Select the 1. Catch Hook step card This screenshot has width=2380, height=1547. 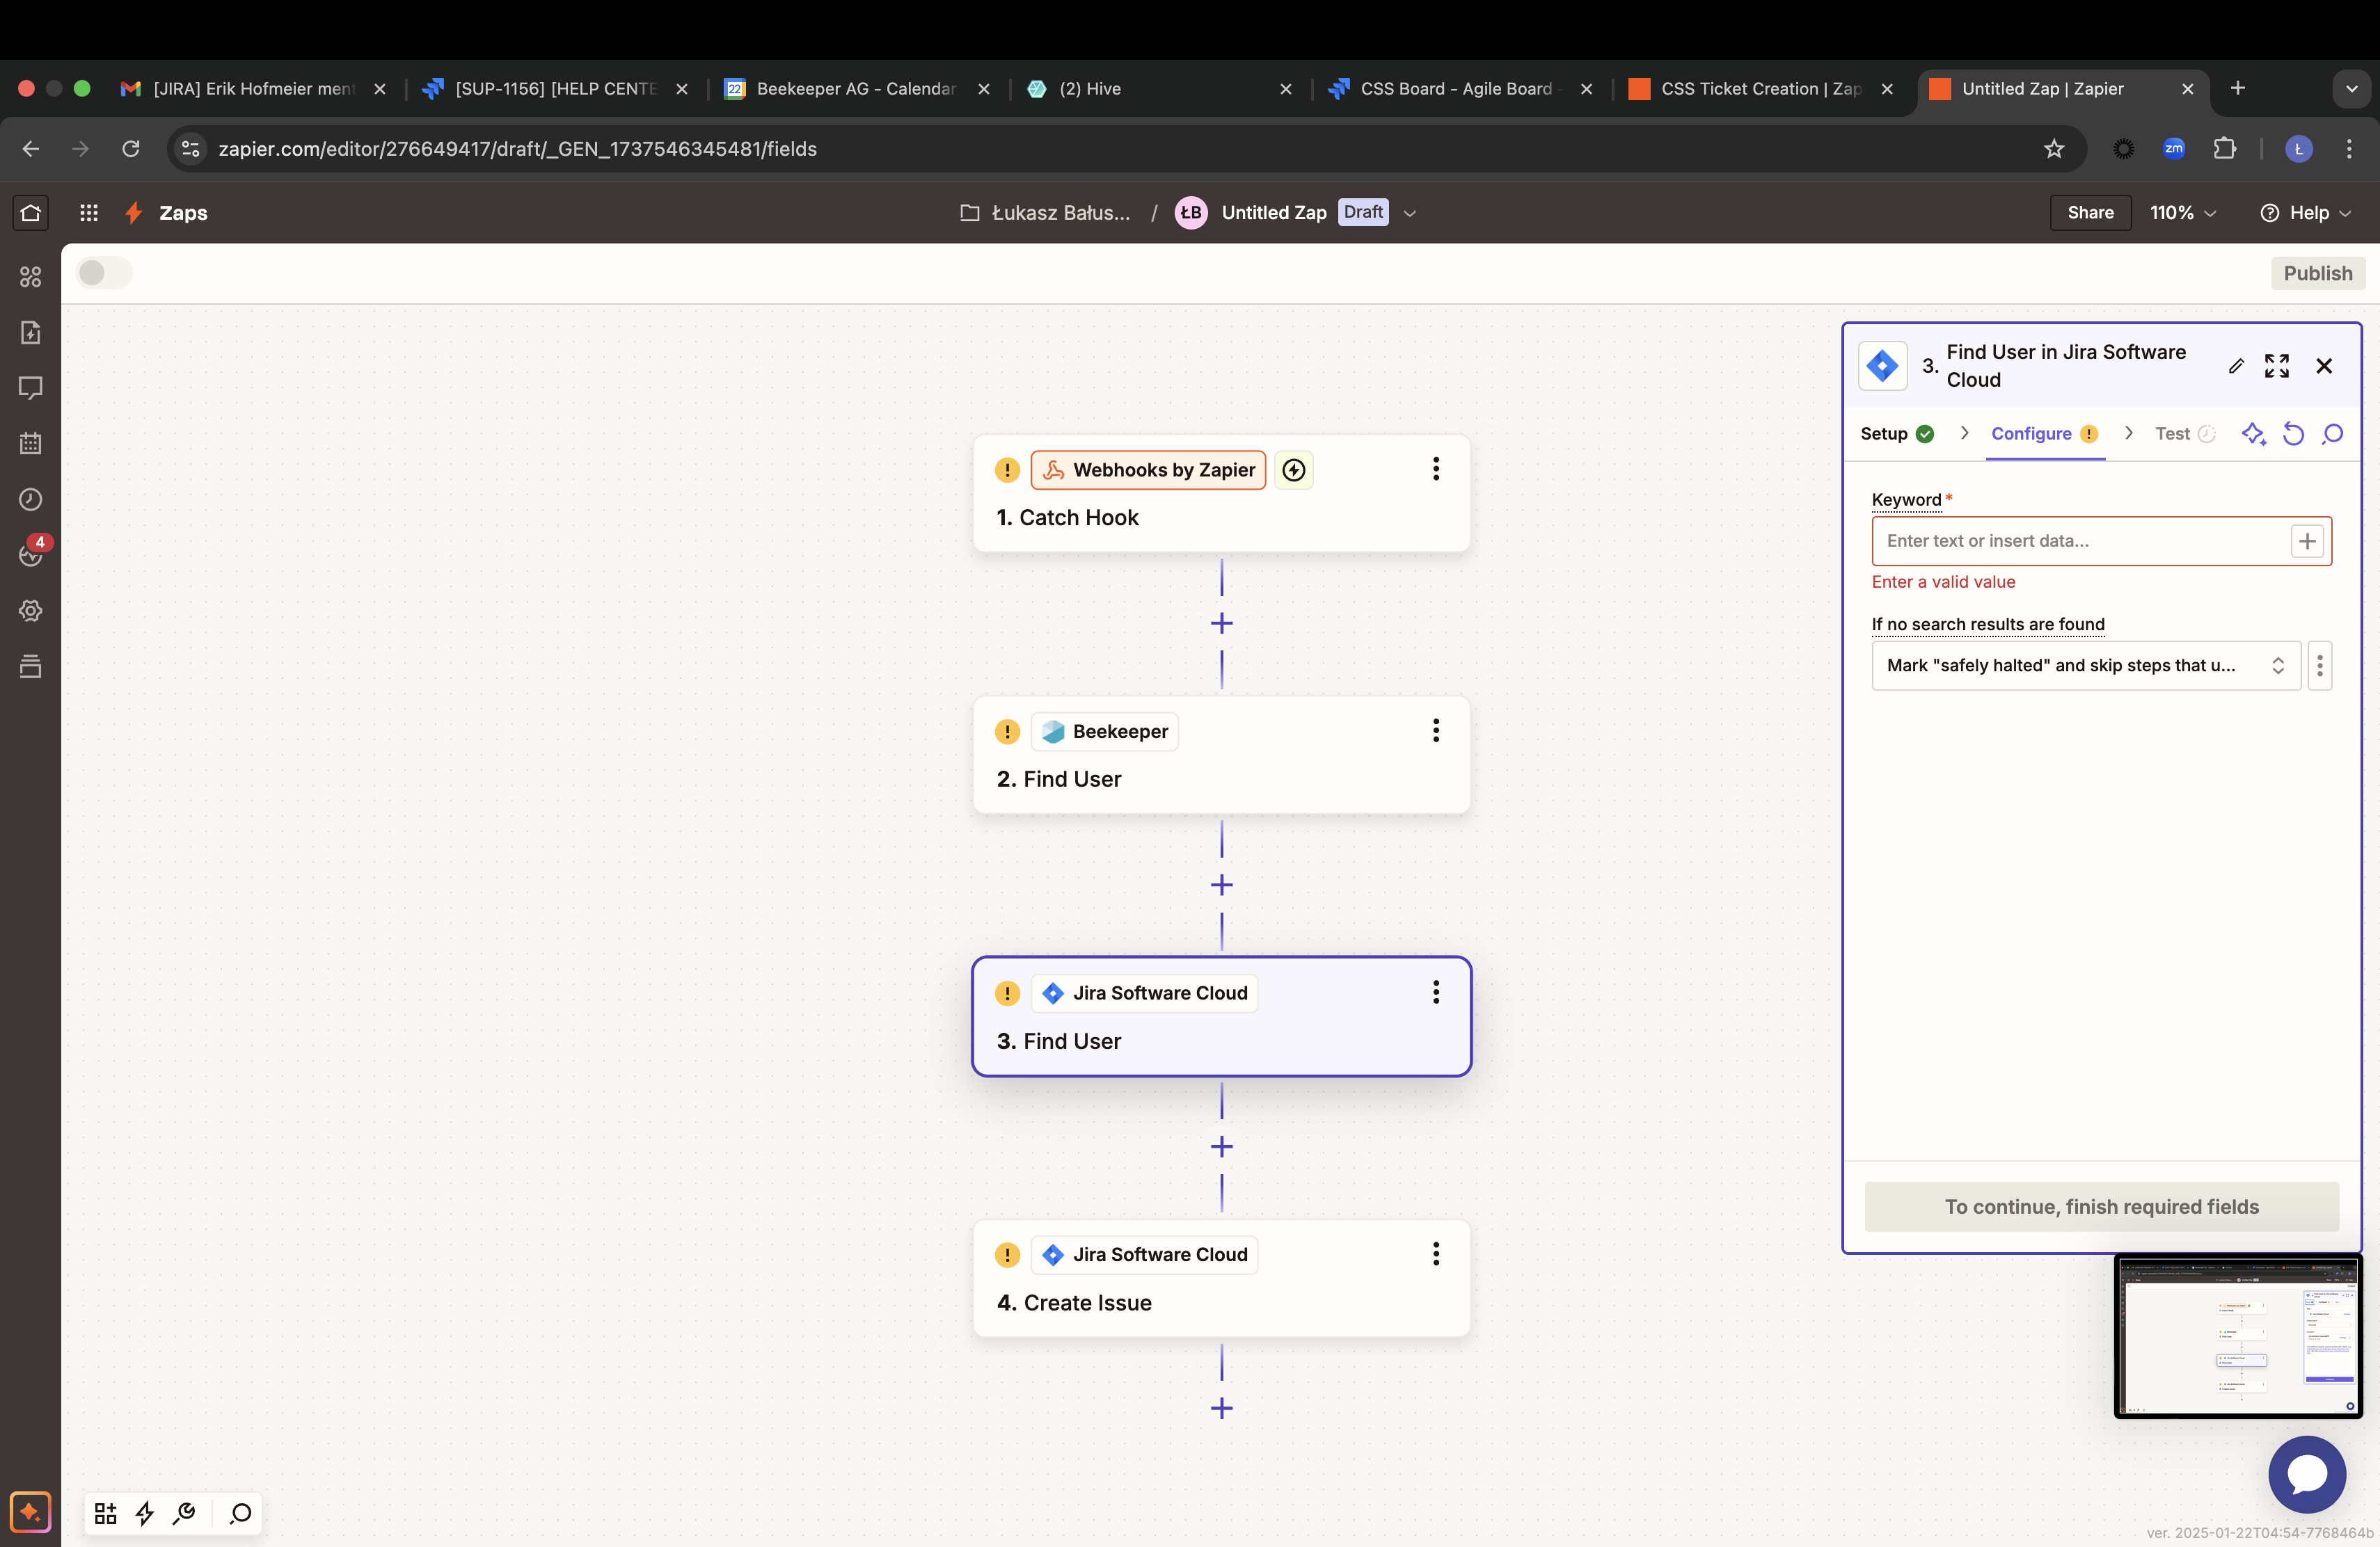[x=1221, y=492]
